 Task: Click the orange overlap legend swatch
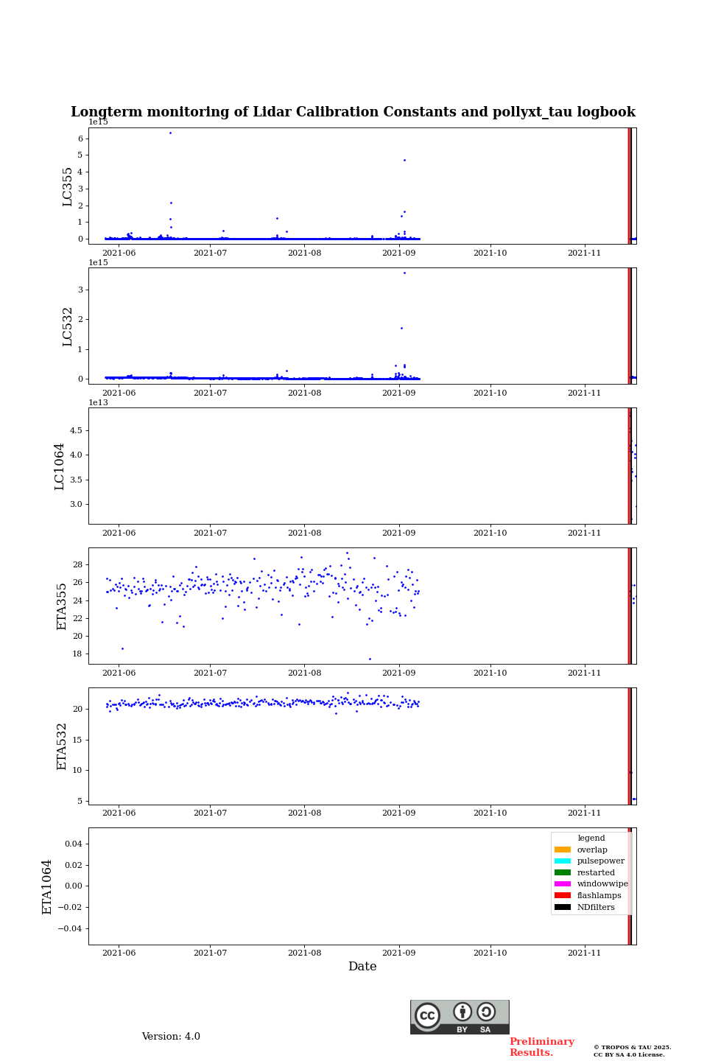click(x=563, y=850)
